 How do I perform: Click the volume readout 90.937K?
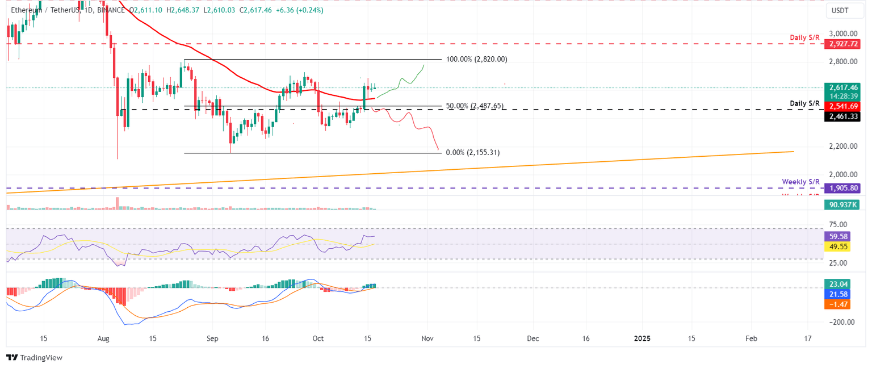[842, 204]
